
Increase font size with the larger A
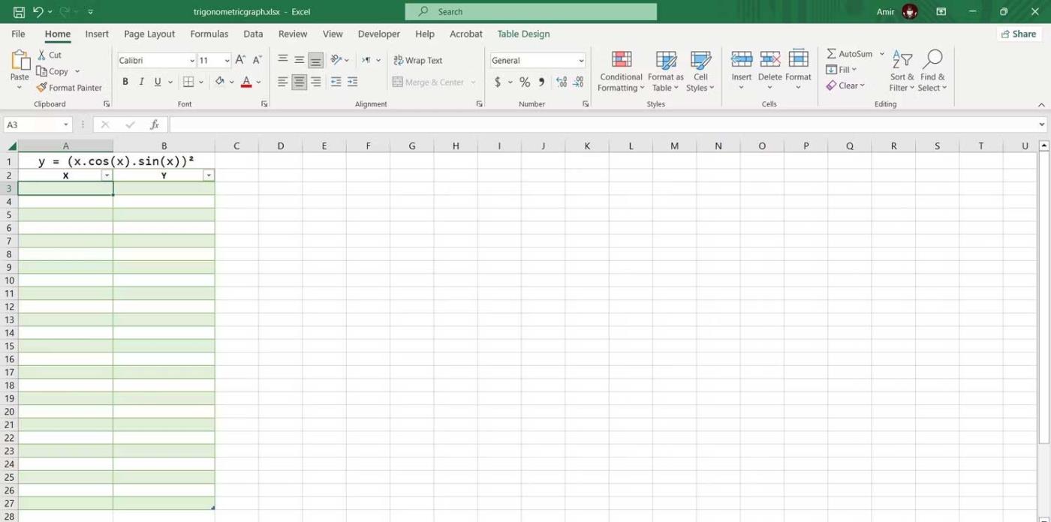pyautogui.click(x=240, y=60)
